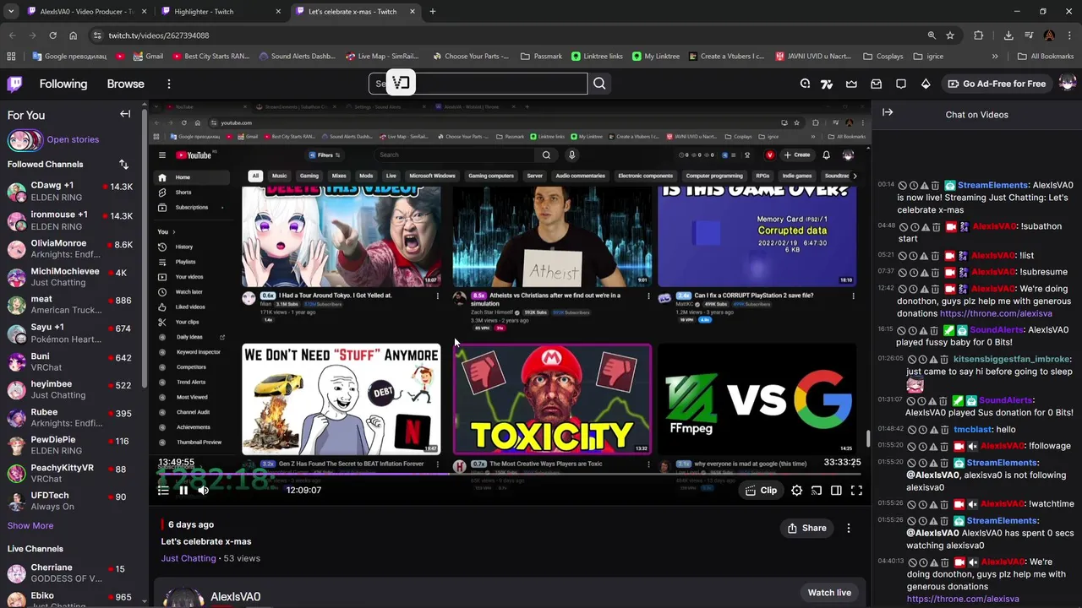Screen dimensions: 1082x608
Task: Open the Chrome three-dot menu
Action: (x=1069, y=35)
